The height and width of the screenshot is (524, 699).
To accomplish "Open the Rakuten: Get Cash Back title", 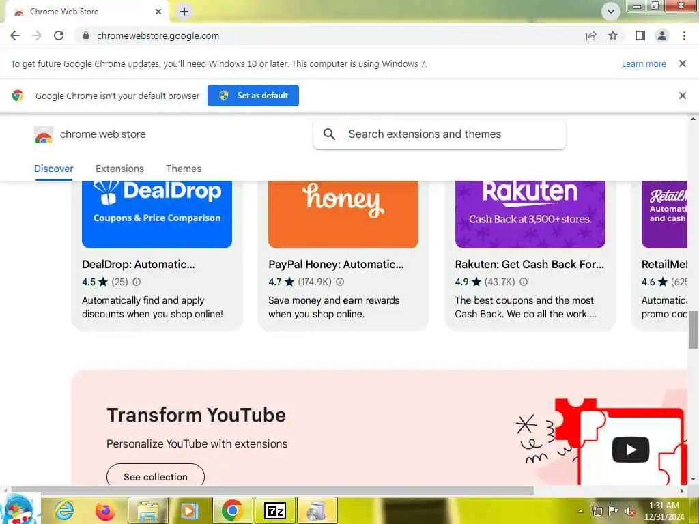I will tap(529, 264).
